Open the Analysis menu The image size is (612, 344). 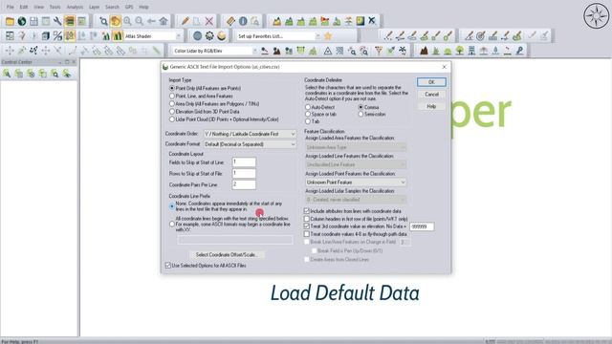click(75, 7)
